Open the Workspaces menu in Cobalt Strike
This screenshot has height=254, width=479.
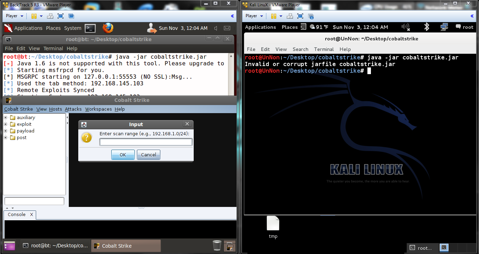click(x=99, y=109)
